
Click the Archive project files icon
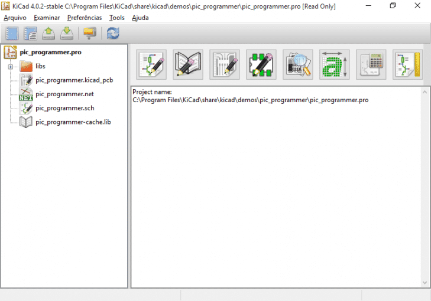coord(90,34)
